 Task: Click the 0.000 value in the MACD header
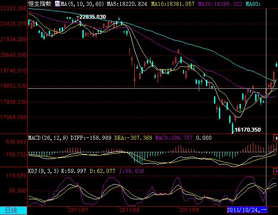pos(204,138)
